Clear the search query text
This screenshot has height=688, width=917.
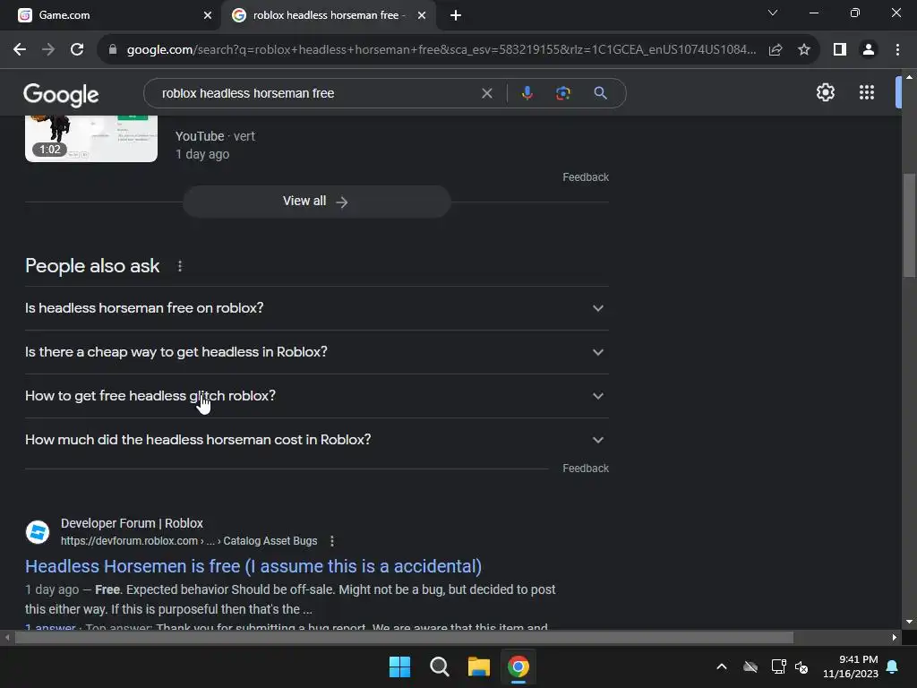click(486, 93)
